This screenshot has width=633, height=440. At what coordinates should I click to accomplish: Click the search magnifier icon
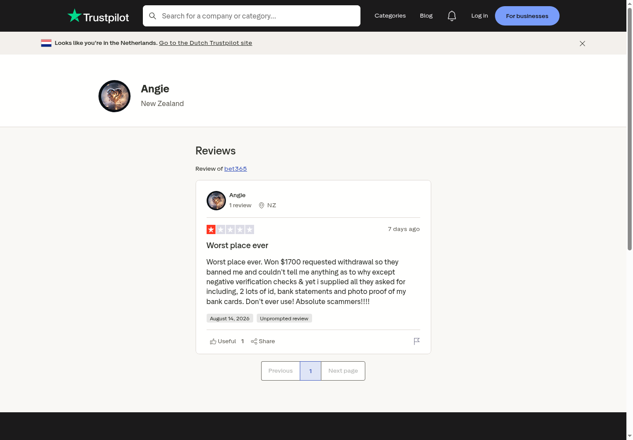153,16
